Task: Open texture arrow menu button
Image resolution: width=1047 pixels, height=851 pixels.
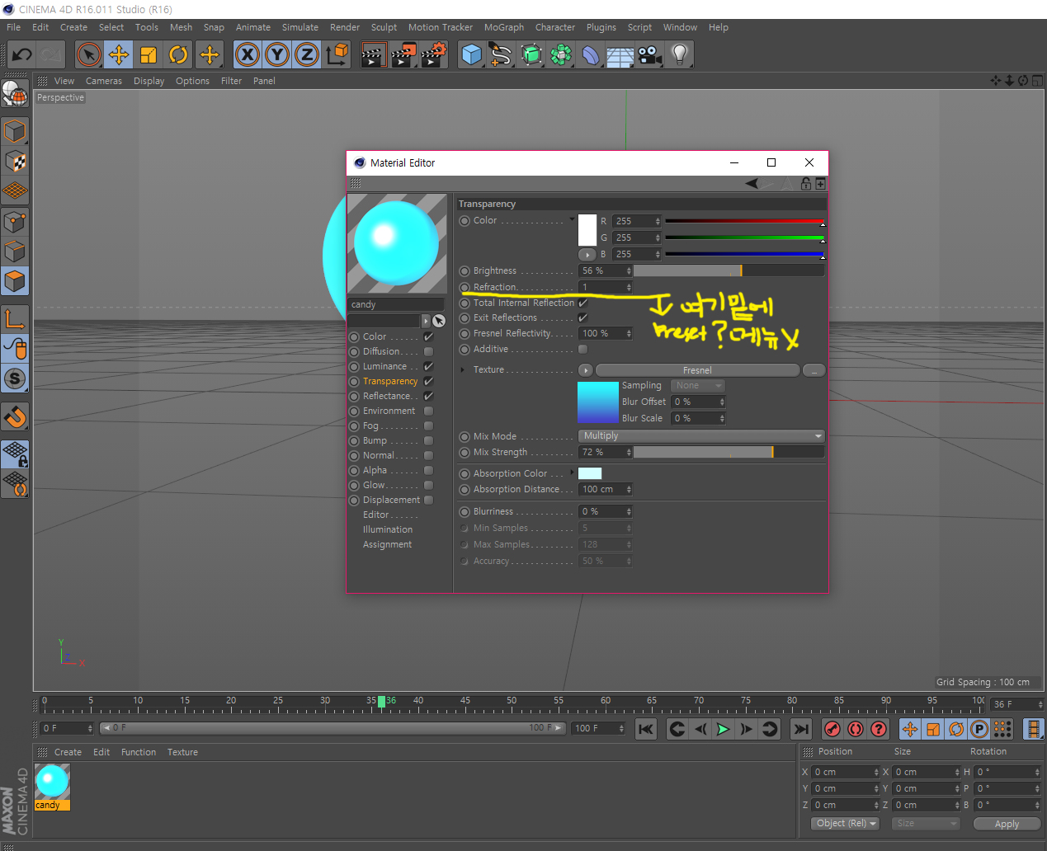Action: pos(586,370)
